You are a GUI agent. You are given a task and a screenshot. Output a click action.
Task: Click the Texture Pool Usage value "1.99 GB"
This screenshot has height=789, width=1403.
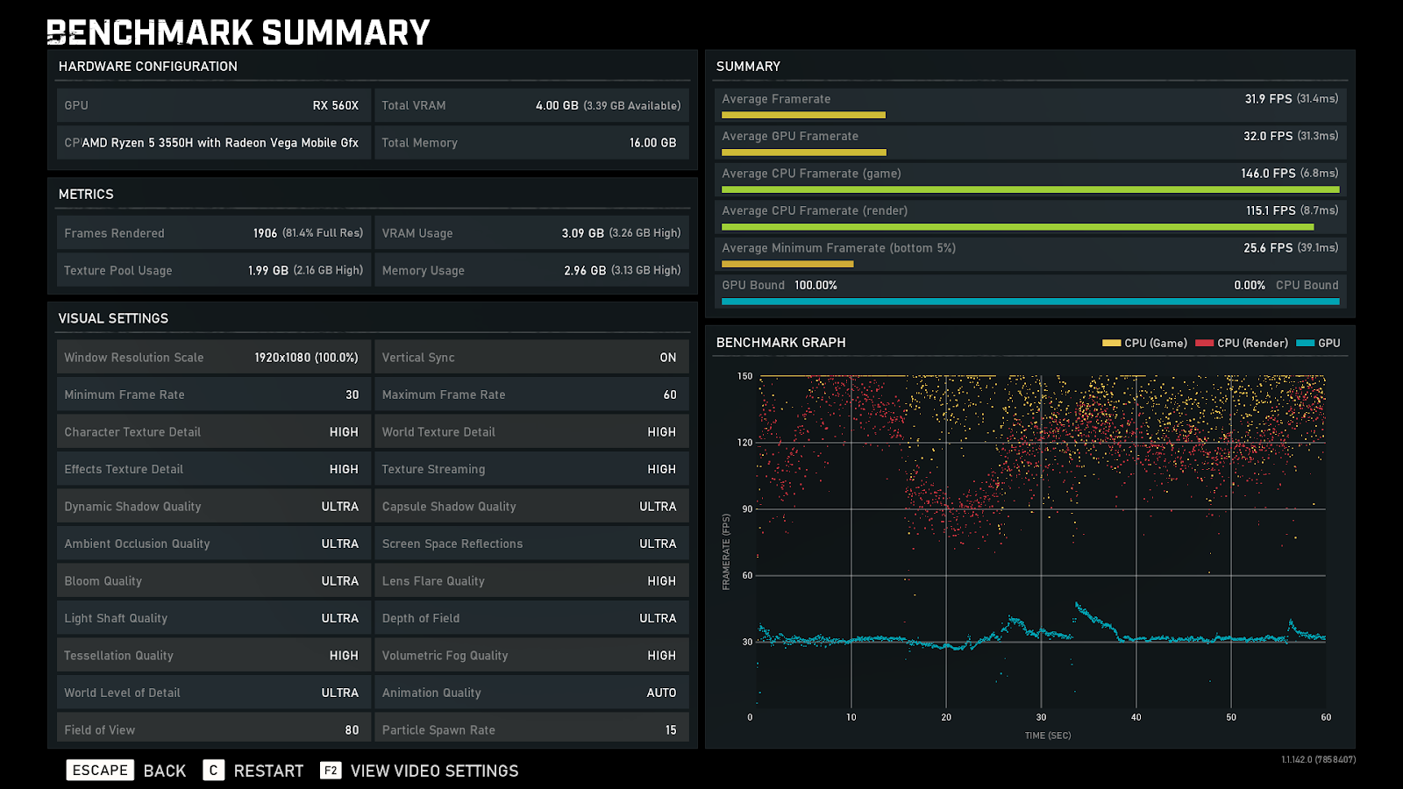pyautogui.click(x=268, y=271)
